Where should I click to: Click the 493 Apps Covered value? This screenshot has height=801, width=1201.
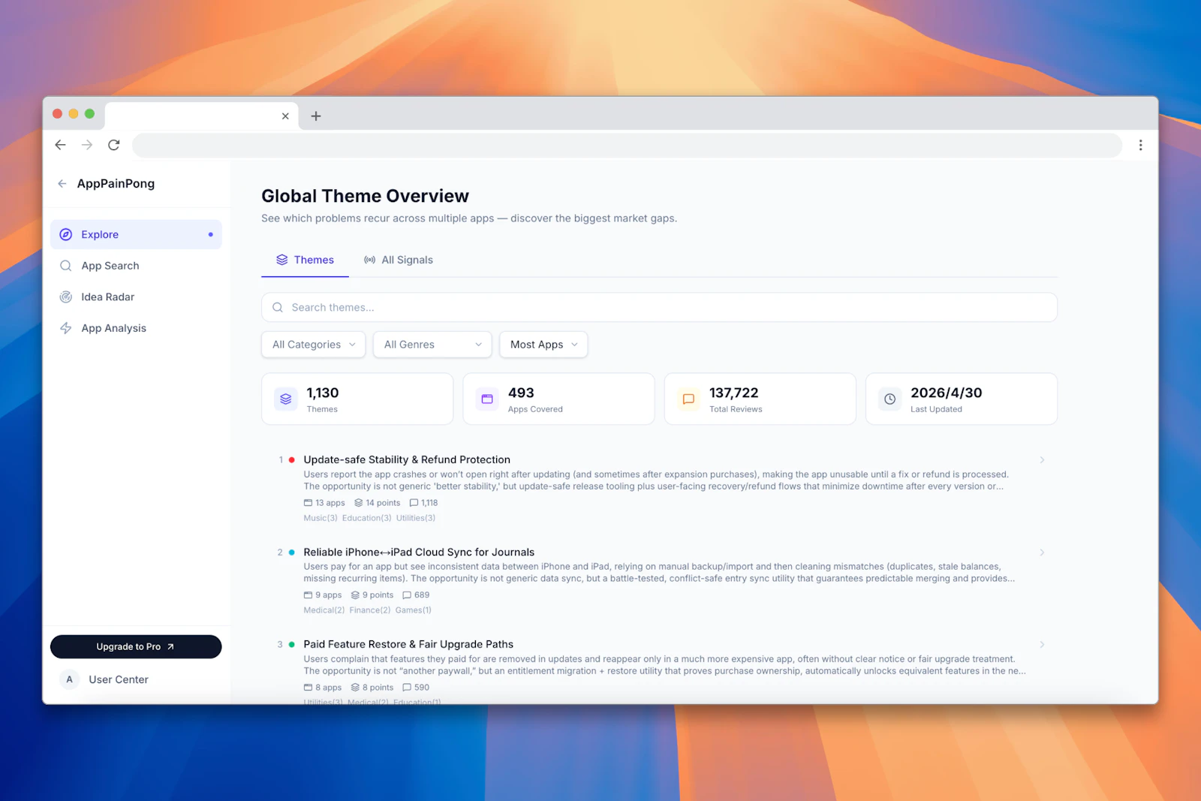521,393
